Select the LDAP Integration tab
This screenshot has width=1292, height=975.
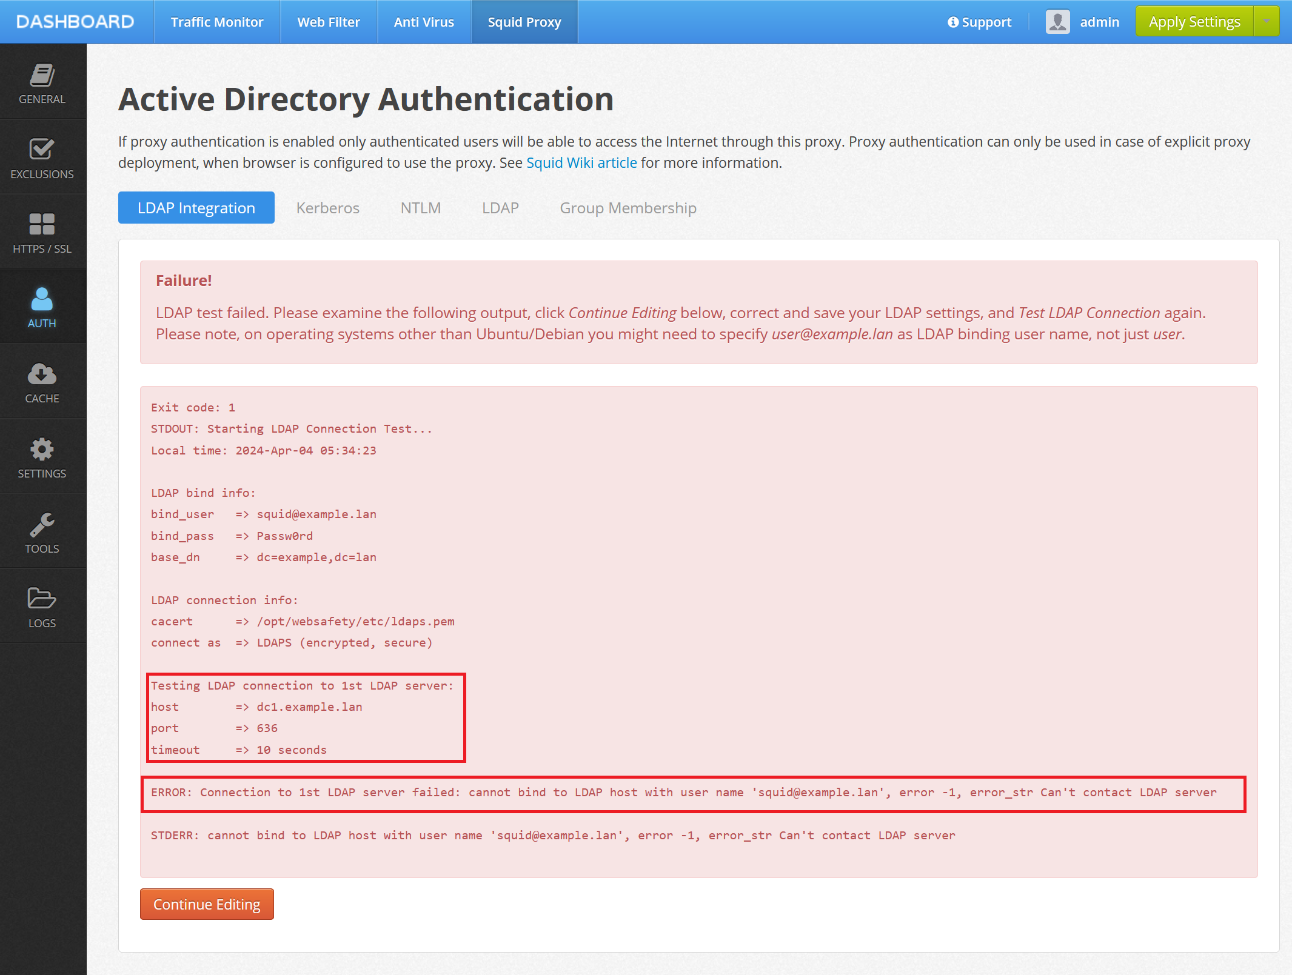click(196, 208)
